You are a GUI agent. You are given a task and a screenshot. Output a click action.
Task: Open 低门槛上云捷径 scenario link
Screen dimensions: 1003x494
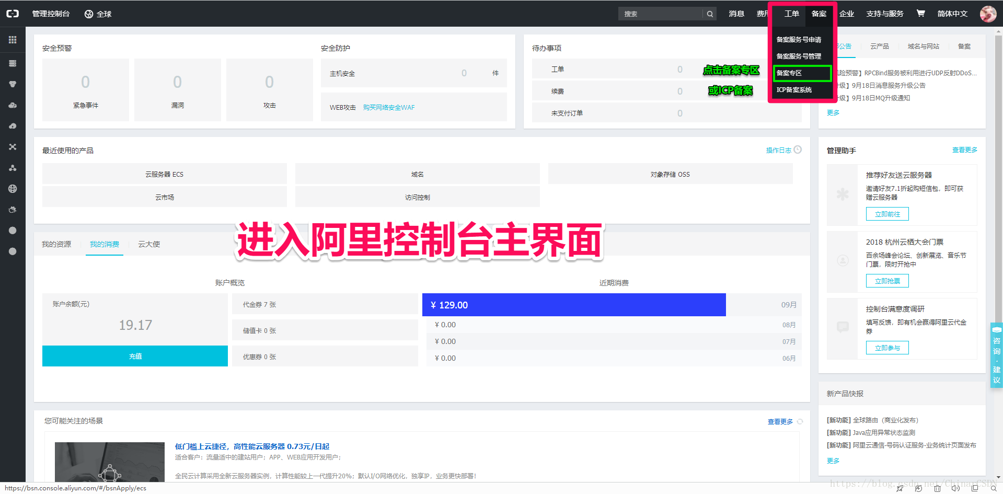[x=252, y=446]
